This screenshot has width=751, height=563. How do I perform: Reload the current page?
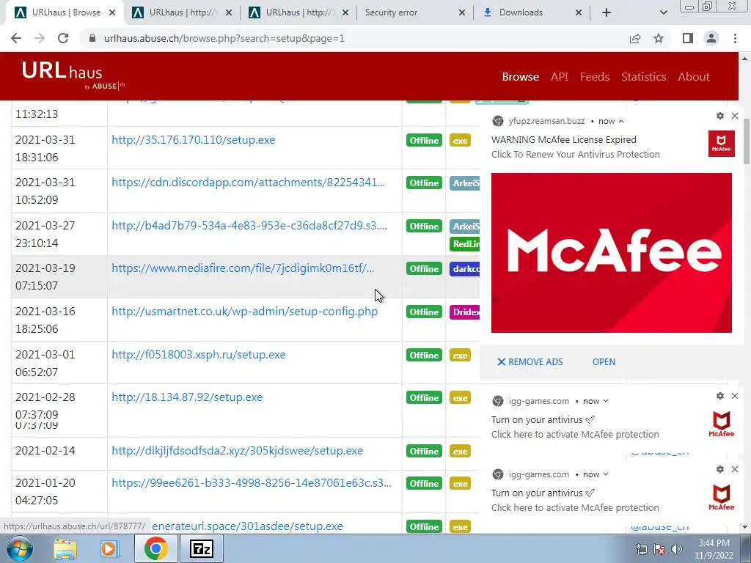[63, 38]
